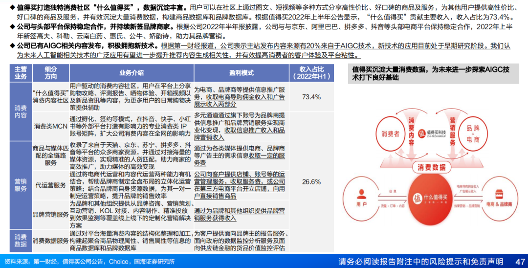528x268 pixels.
Task: Click the 效果营销・品牌营销 label in diagram
Action: pos(467,206)
